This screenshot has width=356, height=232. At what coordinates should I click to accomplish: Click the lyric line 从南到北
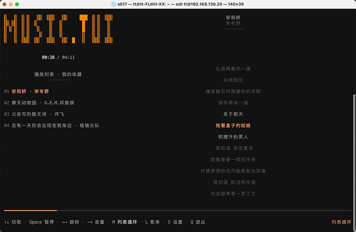(x=233, y=80)
